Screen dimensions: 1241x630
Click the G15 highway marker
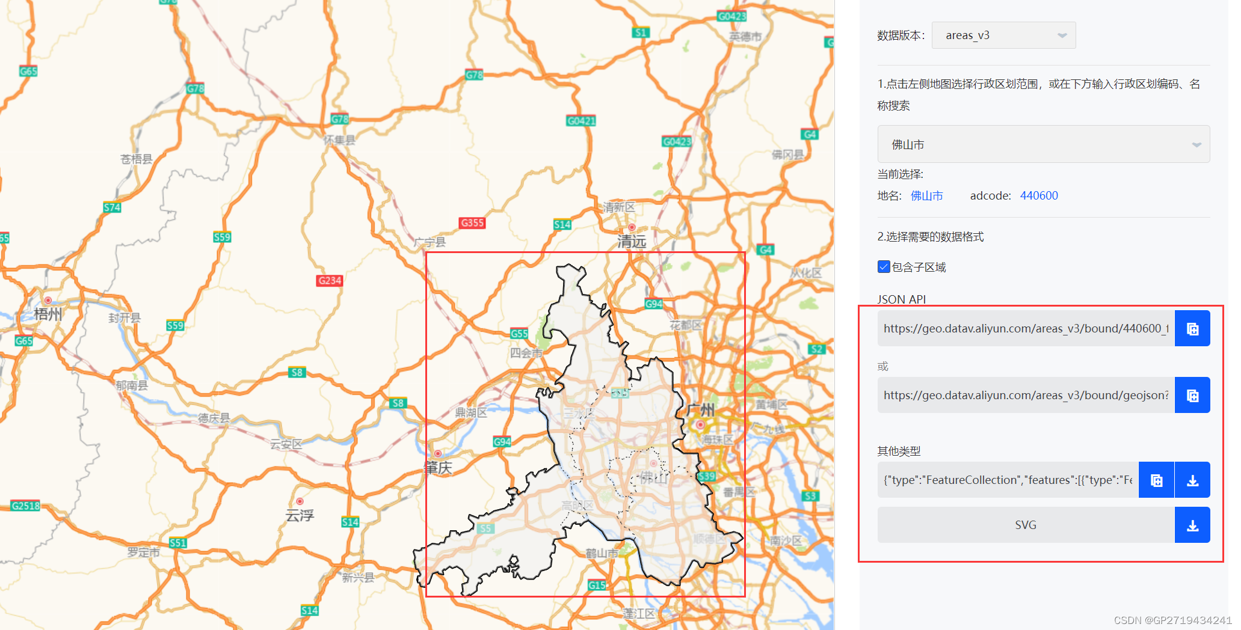pos(597,585)
